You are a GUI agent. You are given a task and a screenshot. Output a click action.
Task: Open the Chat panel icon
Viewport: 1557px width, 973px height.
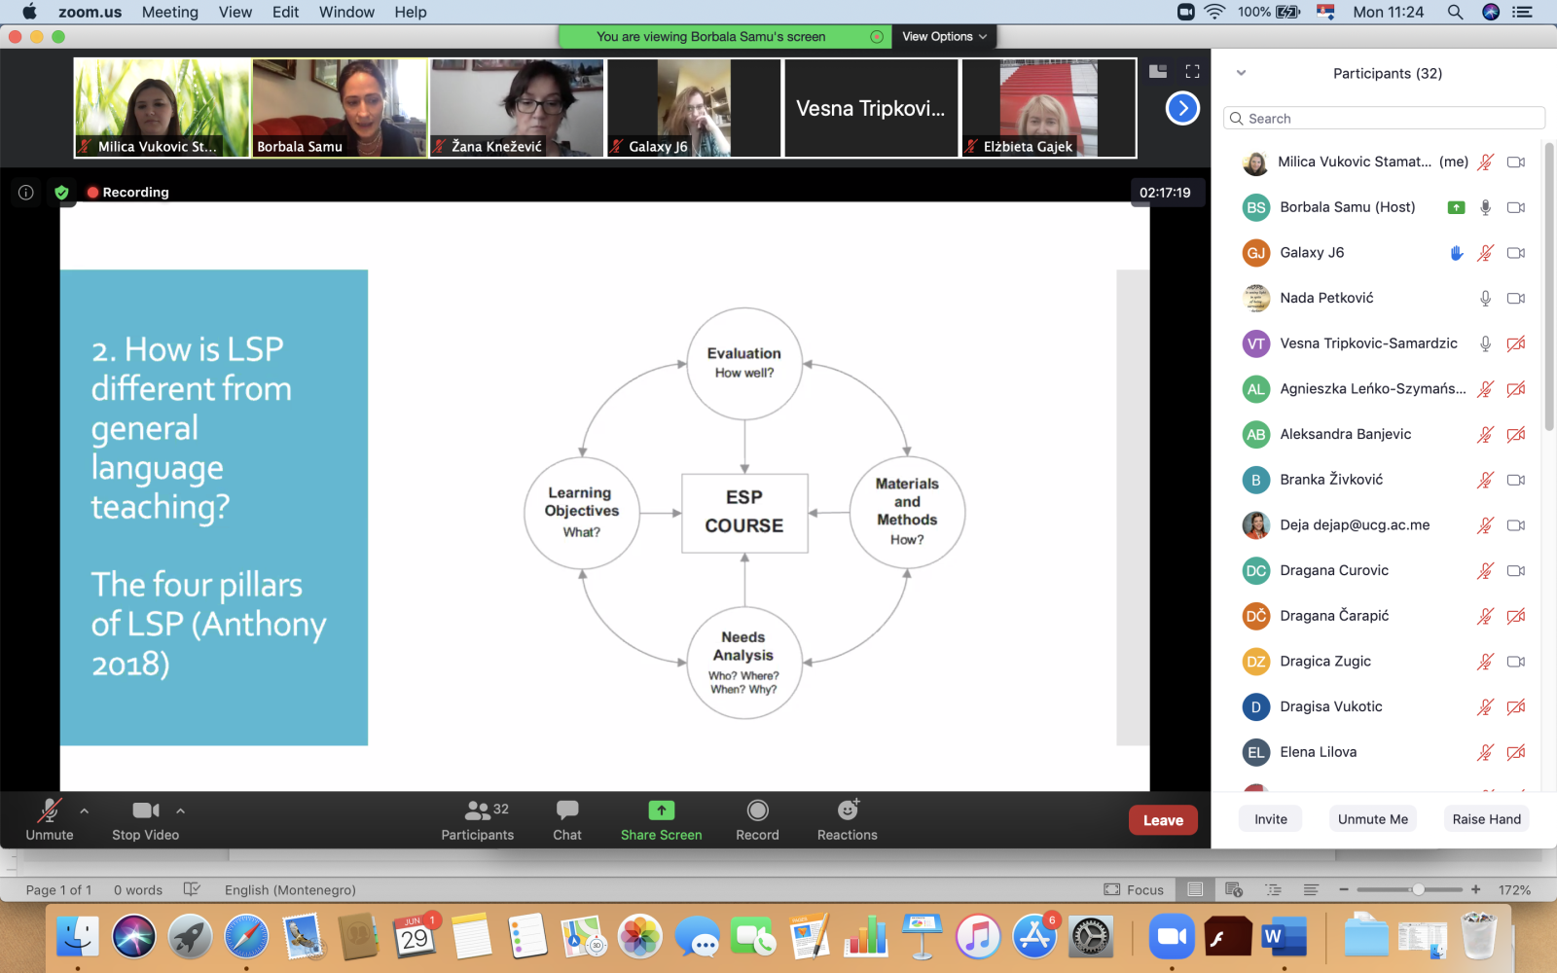point(566,811)
